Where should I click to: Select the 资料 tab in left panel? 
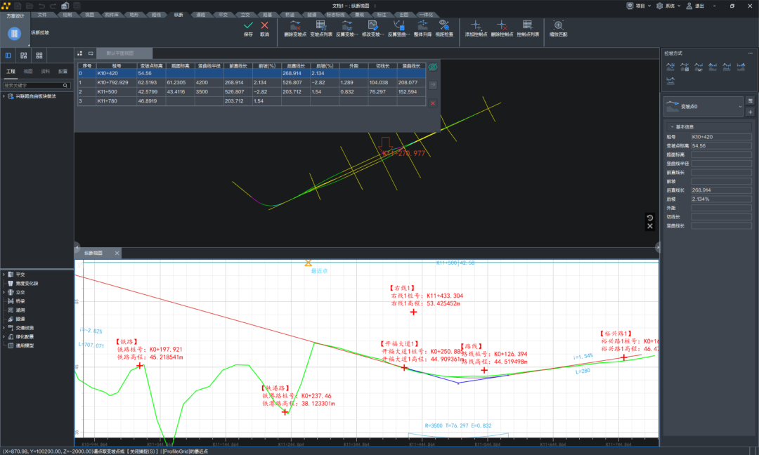46,71
